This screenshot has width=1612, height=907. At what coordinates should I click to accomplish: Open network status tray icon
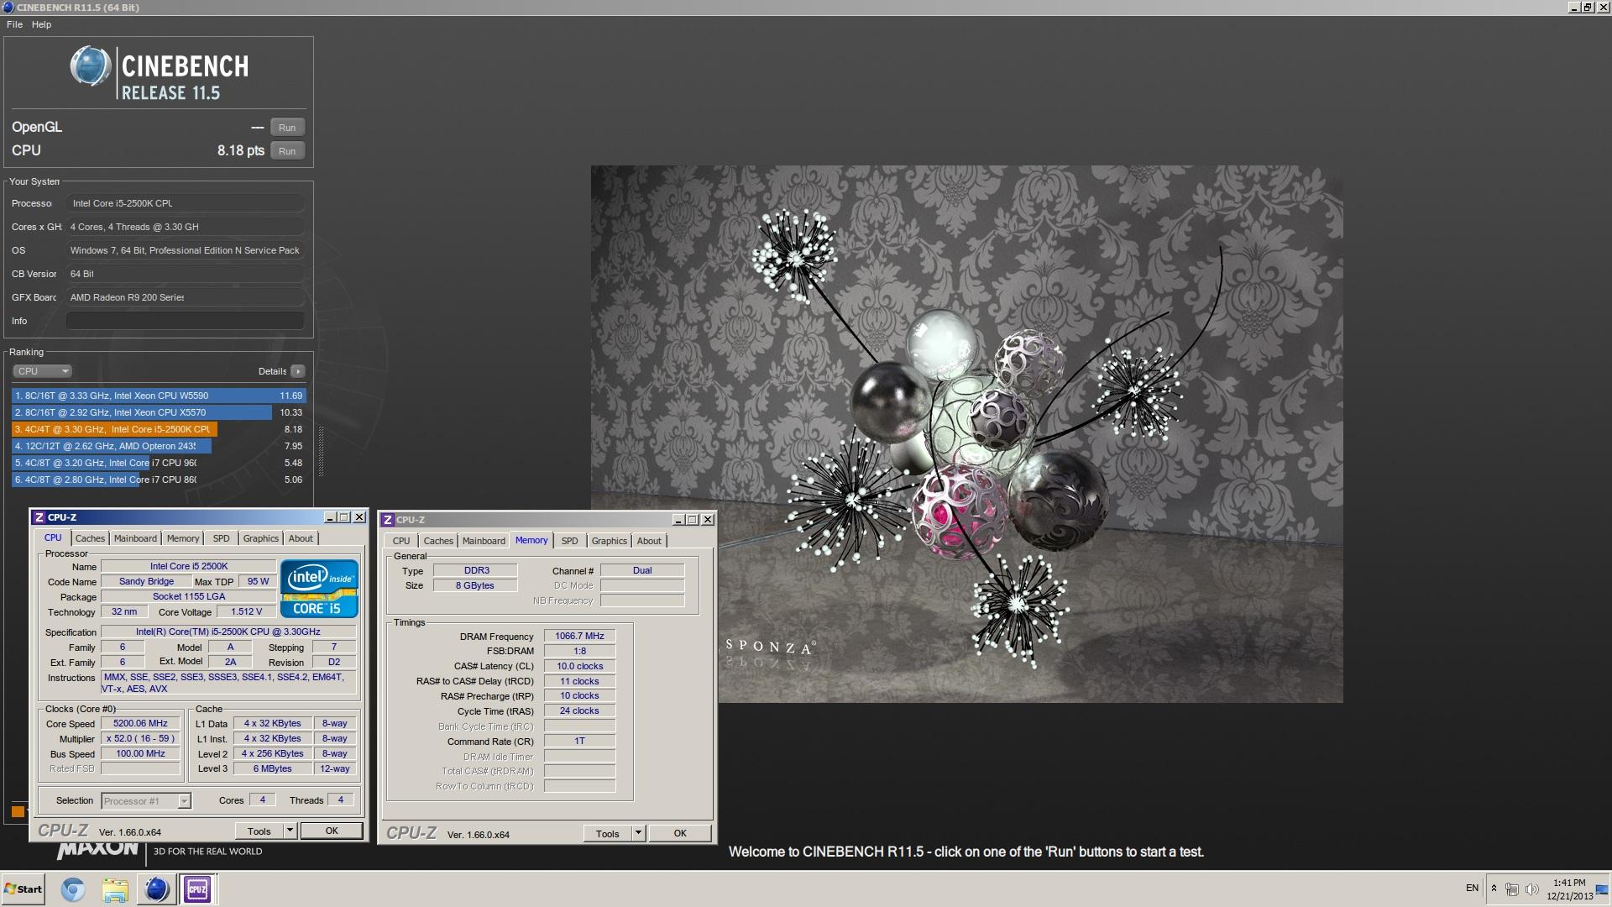point(1512,889)
